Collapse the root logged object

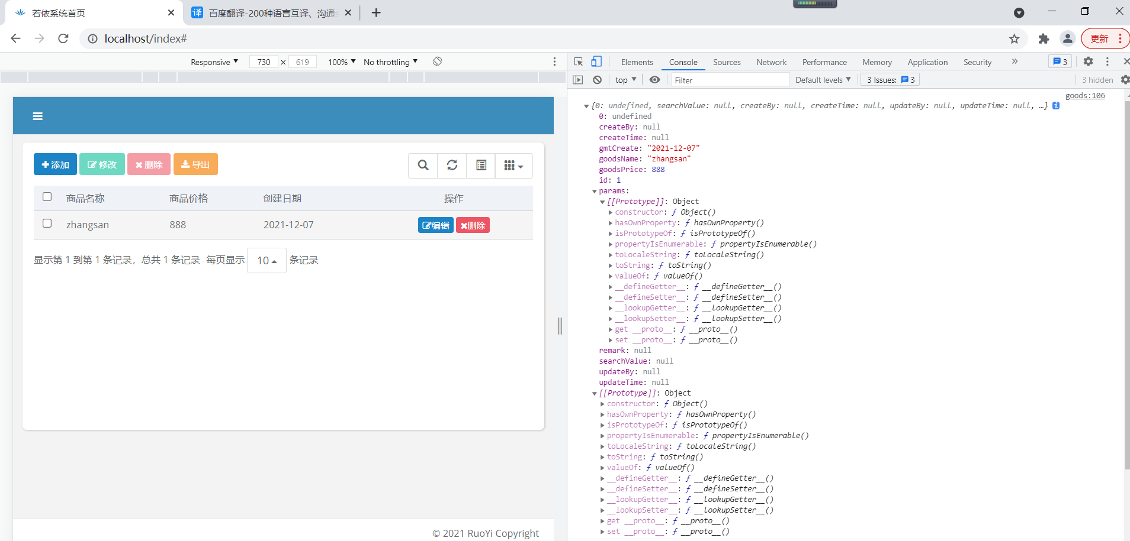pyautogui.click(x=586, y=106)
